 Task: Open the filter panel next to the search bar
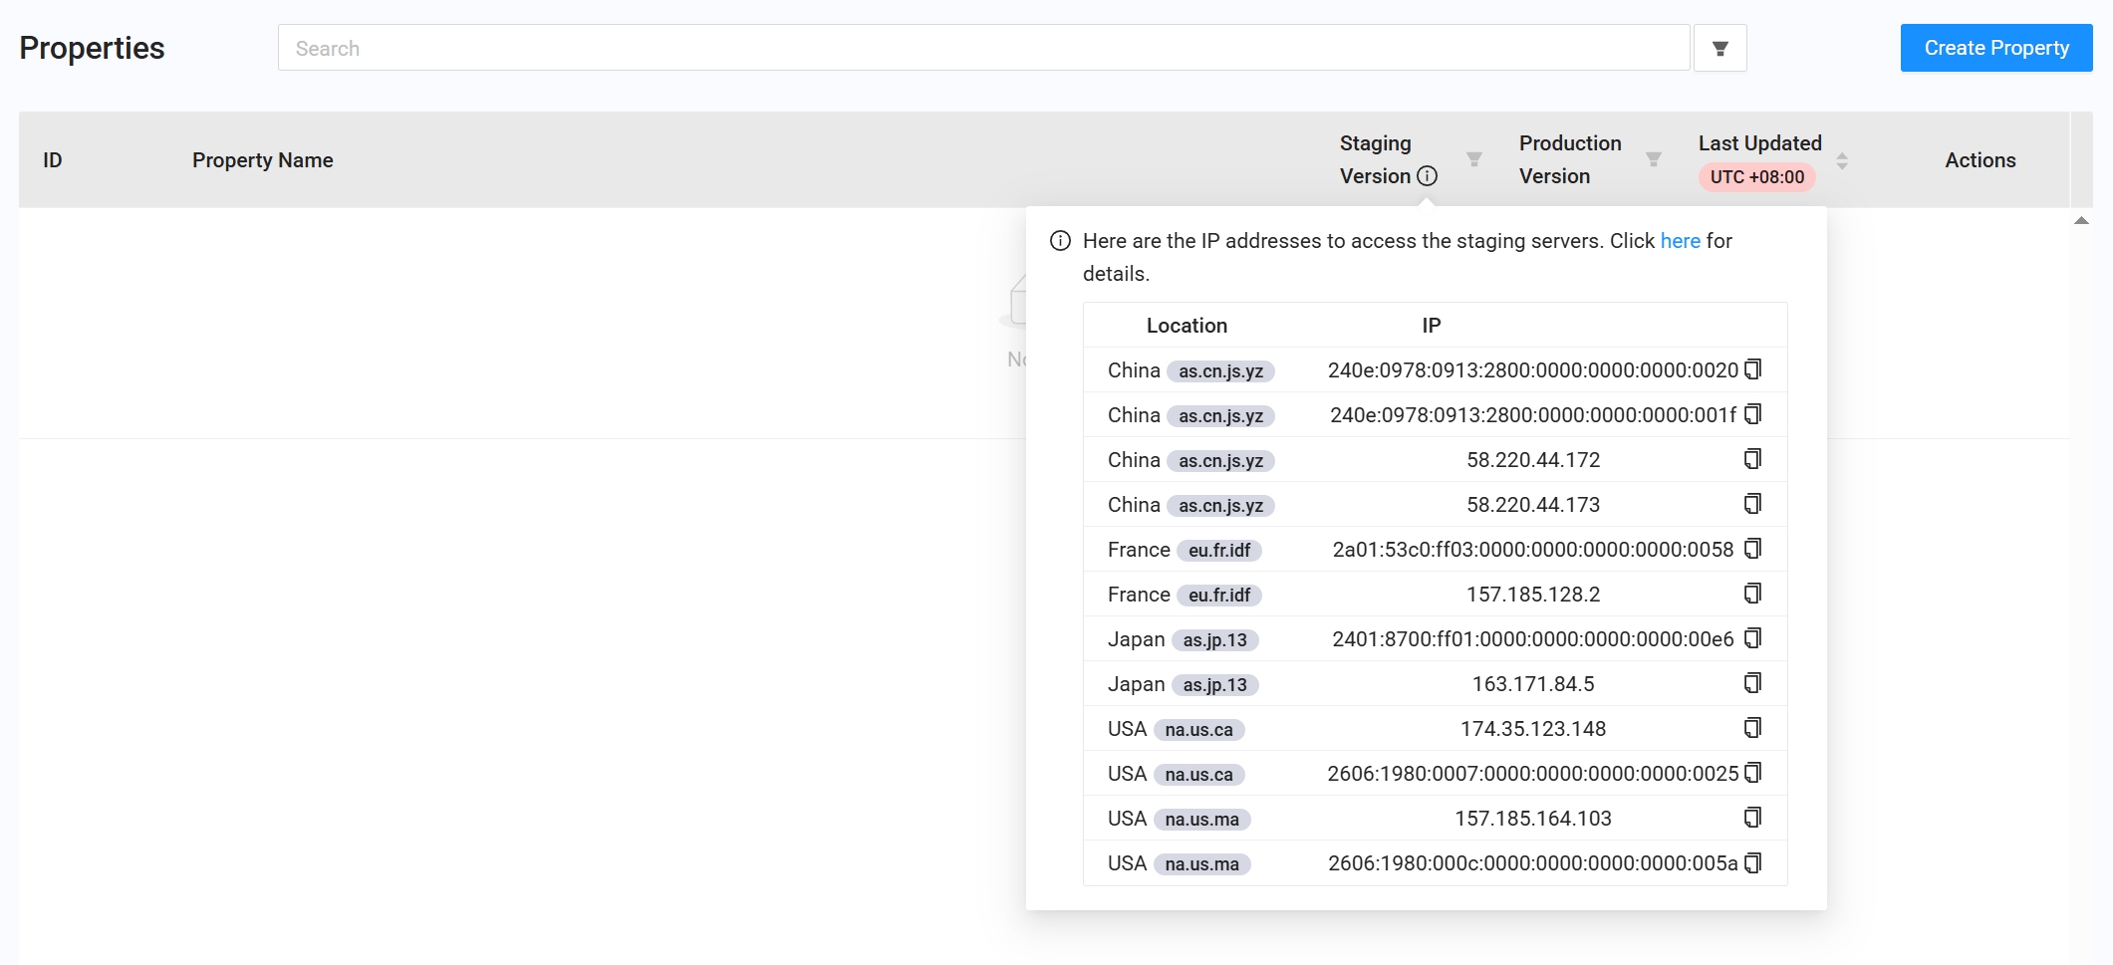click(x=1719, y=47)
